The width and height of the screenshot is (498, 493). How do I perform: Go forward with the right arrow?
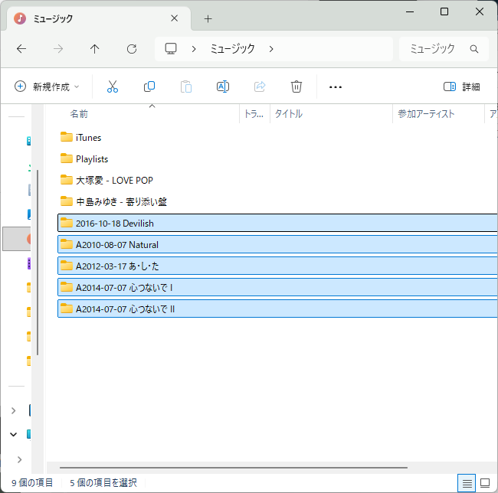coord(58,49)
